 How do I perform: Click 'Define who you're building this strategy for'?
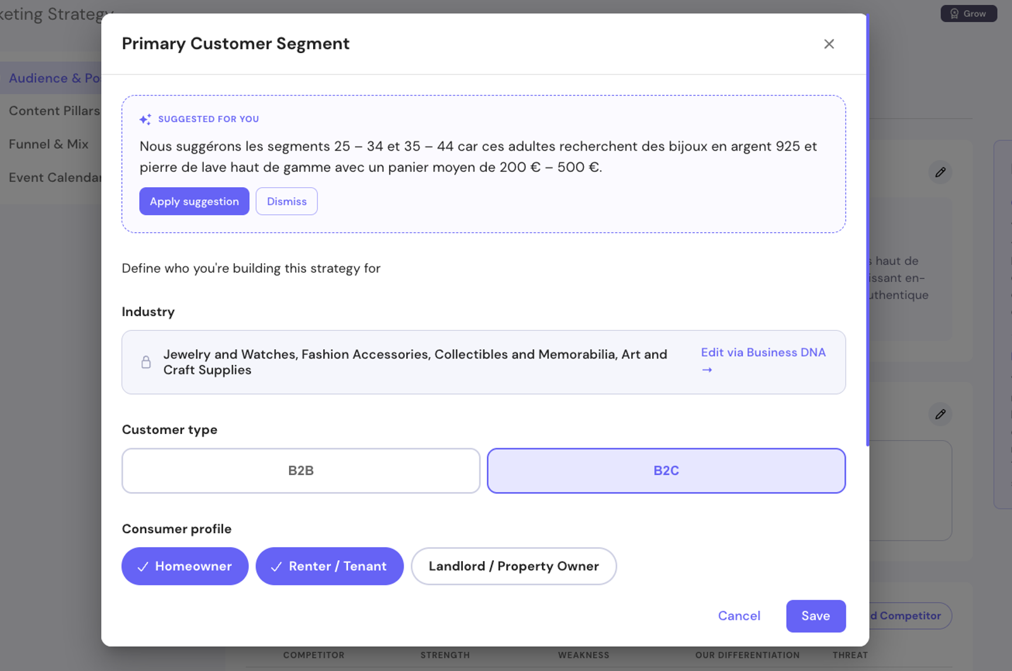(251, 268)
